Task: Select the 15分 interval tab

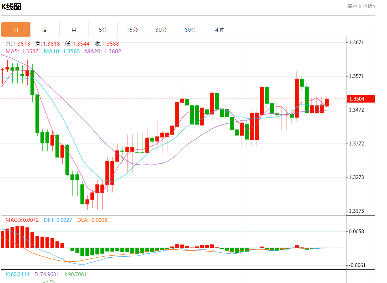Action: tap(132, 30)
